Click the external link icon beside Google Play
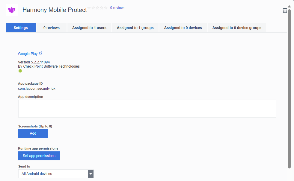Viewport: 294px width, 181px height. [41, 53]
